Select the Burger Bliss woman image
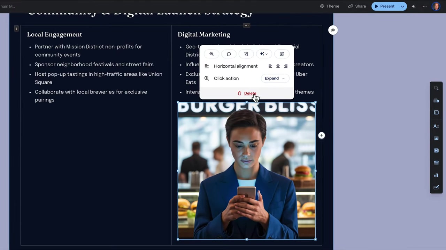Screen dimensions: 446x250 click(247, 170)
